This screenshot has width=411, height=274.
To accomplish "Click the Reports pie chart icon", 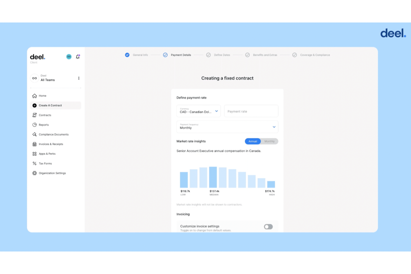I will (34, 125).
